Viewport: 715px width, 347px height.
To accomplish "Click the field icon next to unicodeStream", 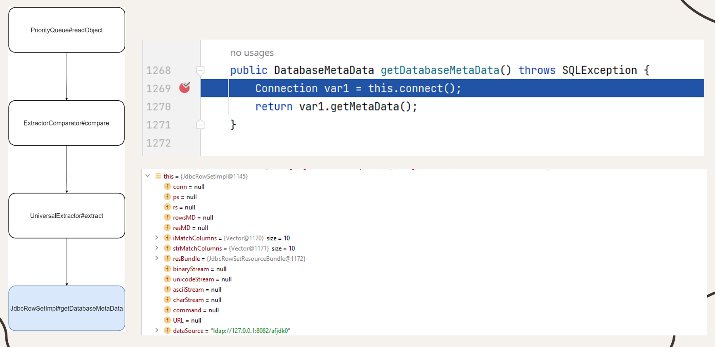I will coord(167,279).
